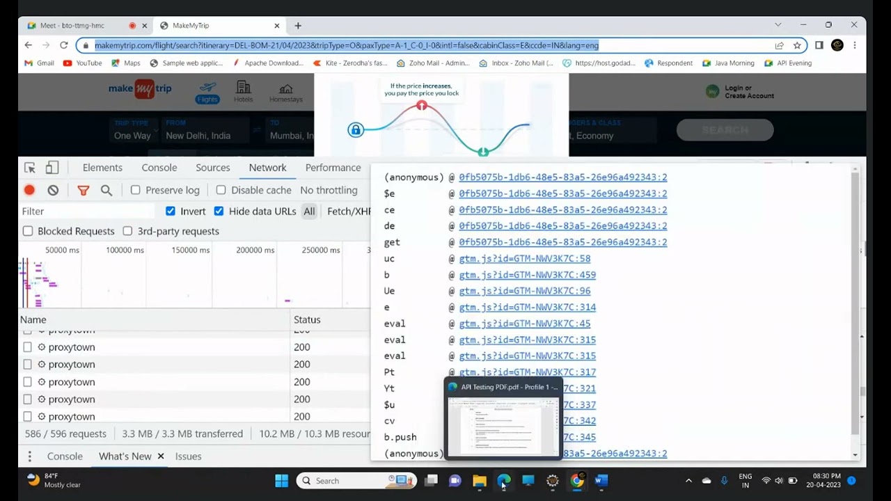Open Task View on the taskbar

tap(431, 481)
